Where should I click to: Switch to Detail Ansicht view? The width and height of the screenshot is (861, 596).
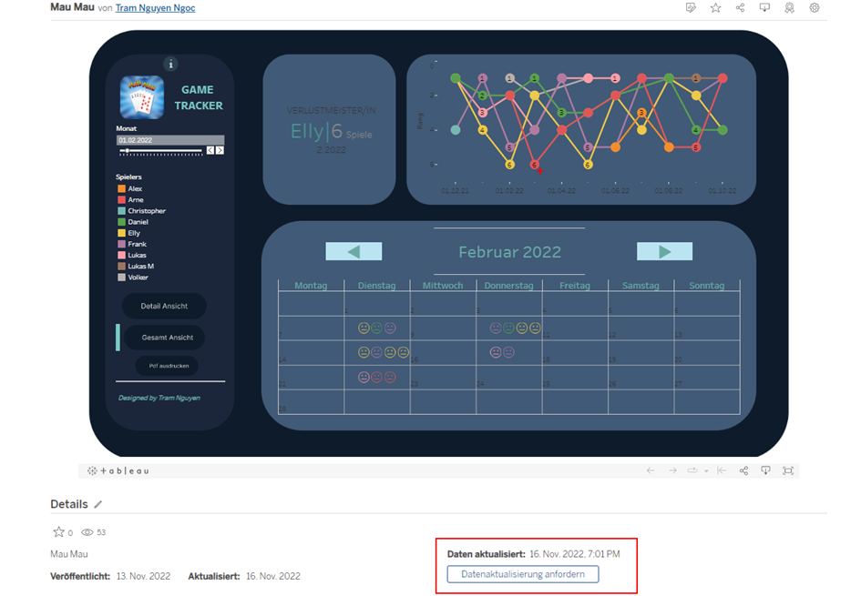[164, 306]
